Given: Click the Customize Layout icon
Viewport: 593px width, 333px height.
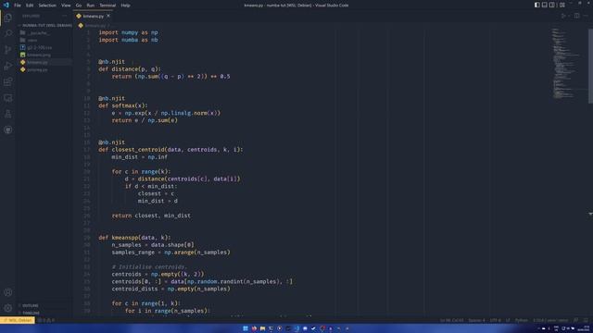Looking at the screenshot, I should point(562,5).
